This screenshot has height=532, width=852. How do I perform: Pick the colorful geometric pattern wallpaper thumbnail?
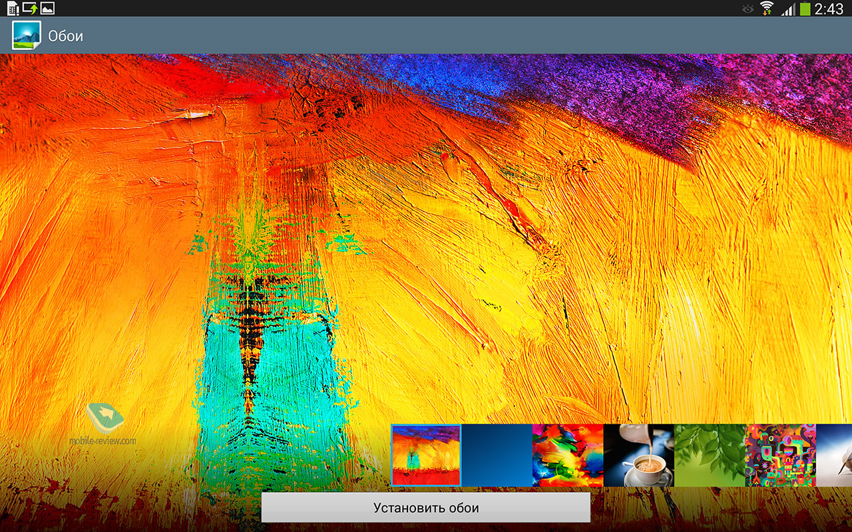click(781, 456)
